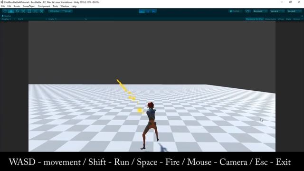Open the GameObject menu
304x171 pixels.
[29, 6]
